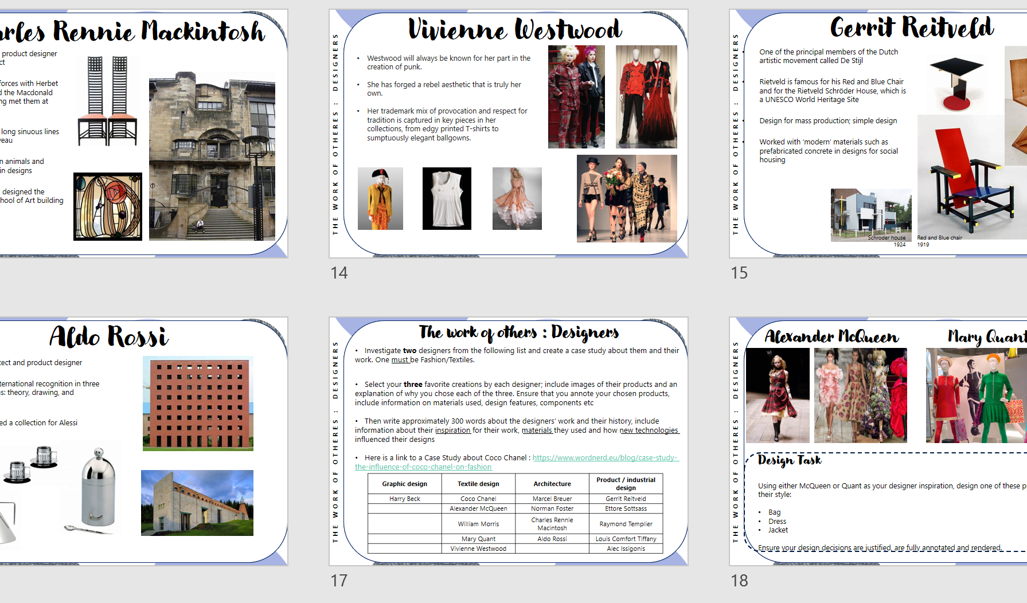Image resolution: width=1027 pixels, height=603 pixels.
Task: Click 'William Morris' table cell
Action: (x=478, y=524)
